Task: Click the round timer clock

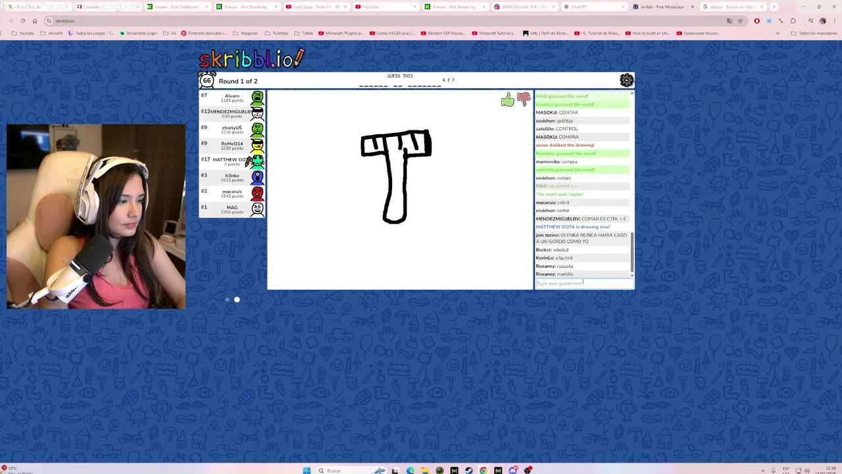Action: tap(207, 80)
